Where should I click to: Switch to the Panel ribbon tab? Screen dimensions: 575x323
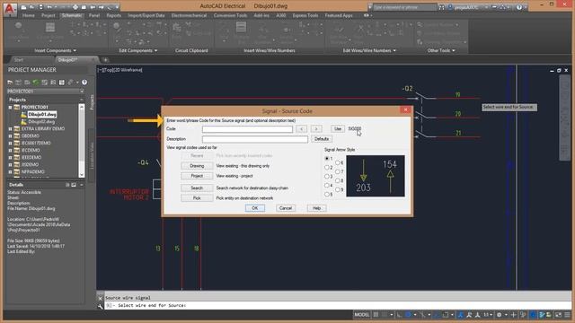point(94,15)
